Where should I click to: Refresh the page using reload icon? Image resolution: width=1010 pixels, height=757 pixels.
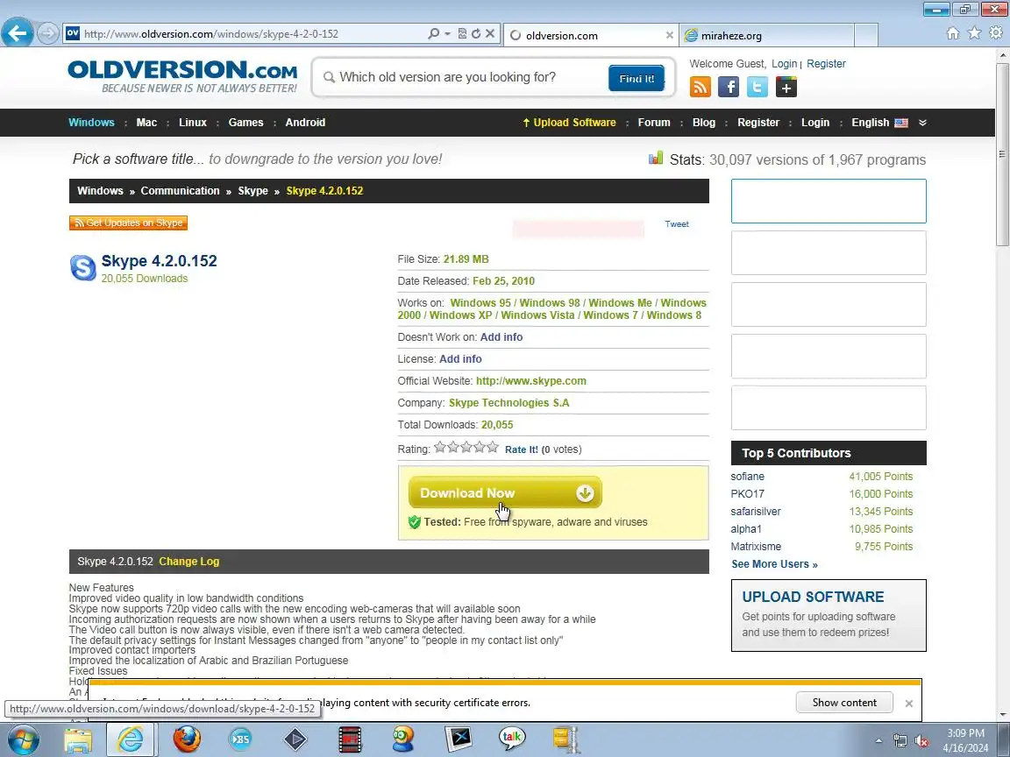[x=475, y=33]
